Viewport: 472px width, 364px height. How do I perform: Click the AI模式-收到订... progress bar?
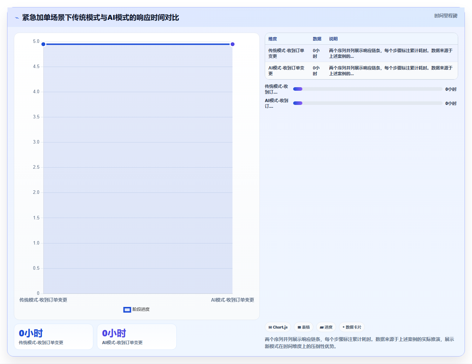pos(368,103)
